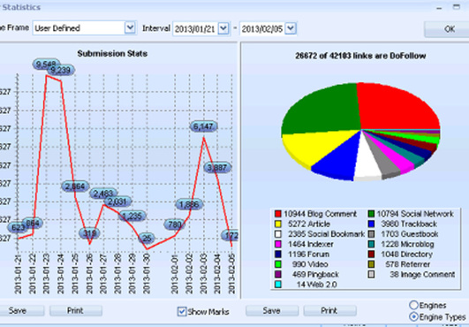Viewport: 469px width, 327px height.
Task: Click the lime Video legend swatch
Action: pos(278,264)
